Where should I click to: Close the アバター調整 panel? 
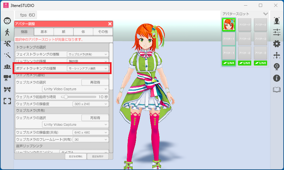click(110, 24)
